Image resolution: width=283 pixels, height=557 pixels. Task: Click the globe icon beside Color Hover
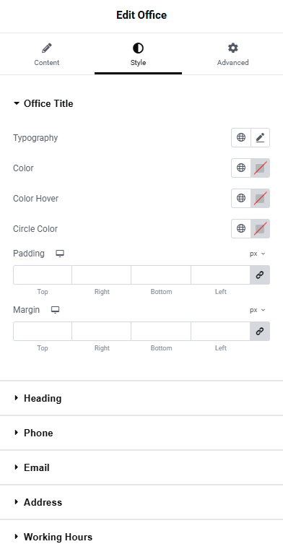coord(241,198)
